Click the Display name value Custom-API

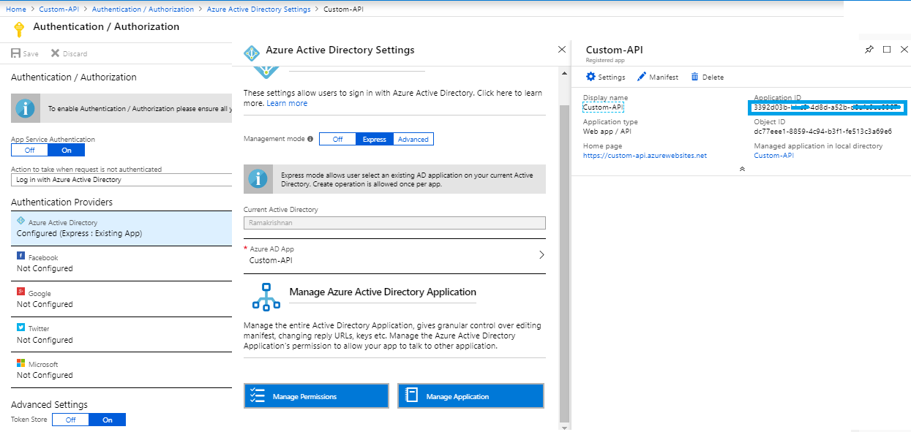click(x=603, y=107)
